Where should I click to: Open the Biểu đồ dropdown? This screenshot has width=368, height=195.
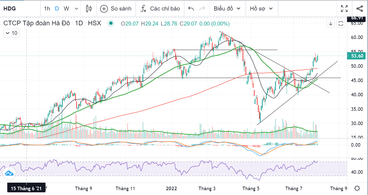point(227,9)
